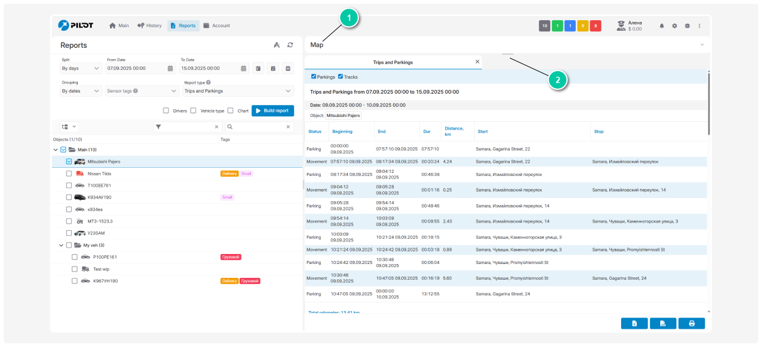Open the notifications bell

[x=661, y=26]
